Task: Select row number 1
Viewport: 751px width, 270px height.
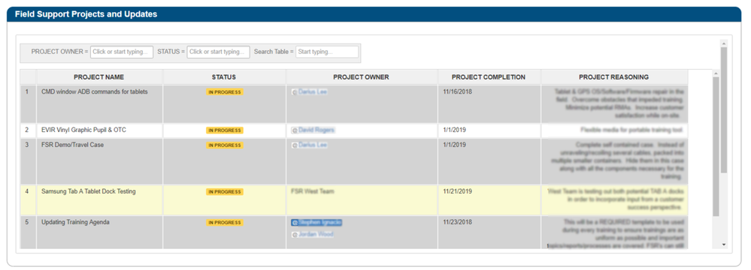Action: tap(27, 103)
